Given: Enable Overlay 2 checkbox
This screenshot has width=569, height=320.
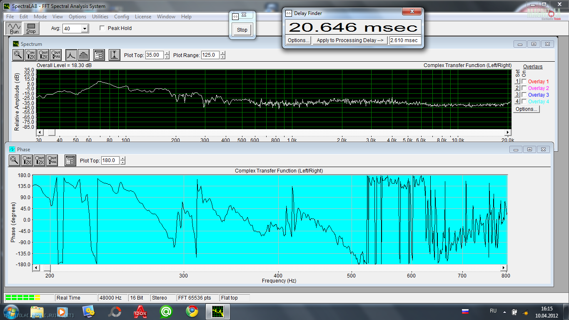Looking at the screenshot, I should point(524,88).
